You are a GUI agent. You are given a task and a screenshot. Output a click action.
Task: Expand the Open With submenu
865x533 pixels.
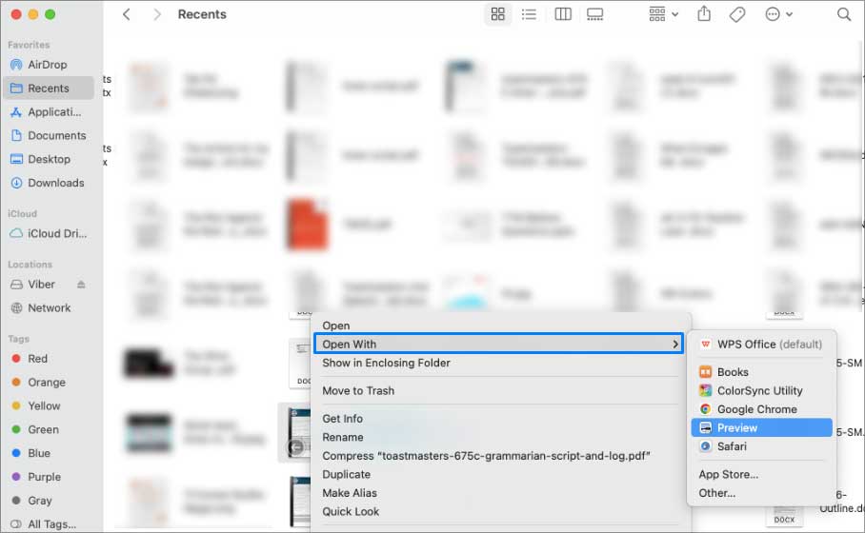[x=498, y=344]
